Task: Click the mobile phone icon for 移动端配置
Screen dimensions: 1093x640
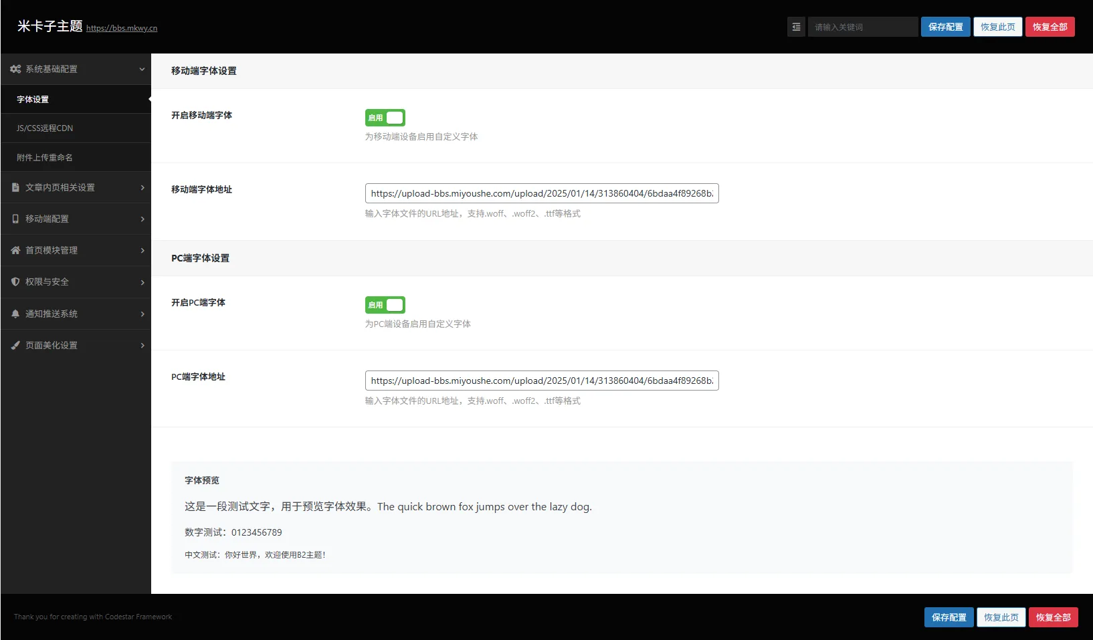Action: point(15,219)
